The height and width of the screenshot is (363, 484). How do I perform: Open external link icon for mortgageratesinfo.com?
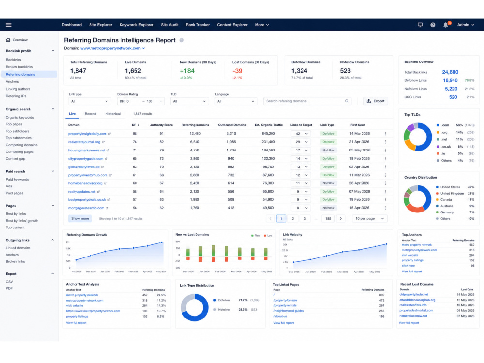coord(107,208)
